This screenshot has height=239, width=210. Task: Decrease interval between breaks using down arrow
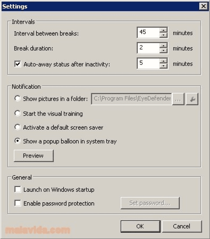163,35
